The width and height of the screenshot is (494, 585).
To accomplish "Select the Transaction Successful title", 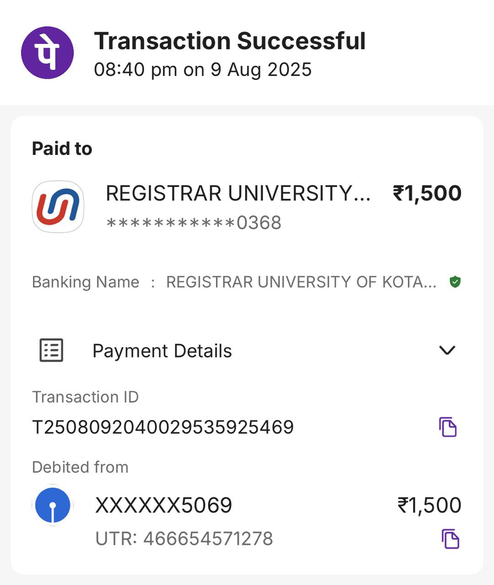I will click(x=230, y=41).
